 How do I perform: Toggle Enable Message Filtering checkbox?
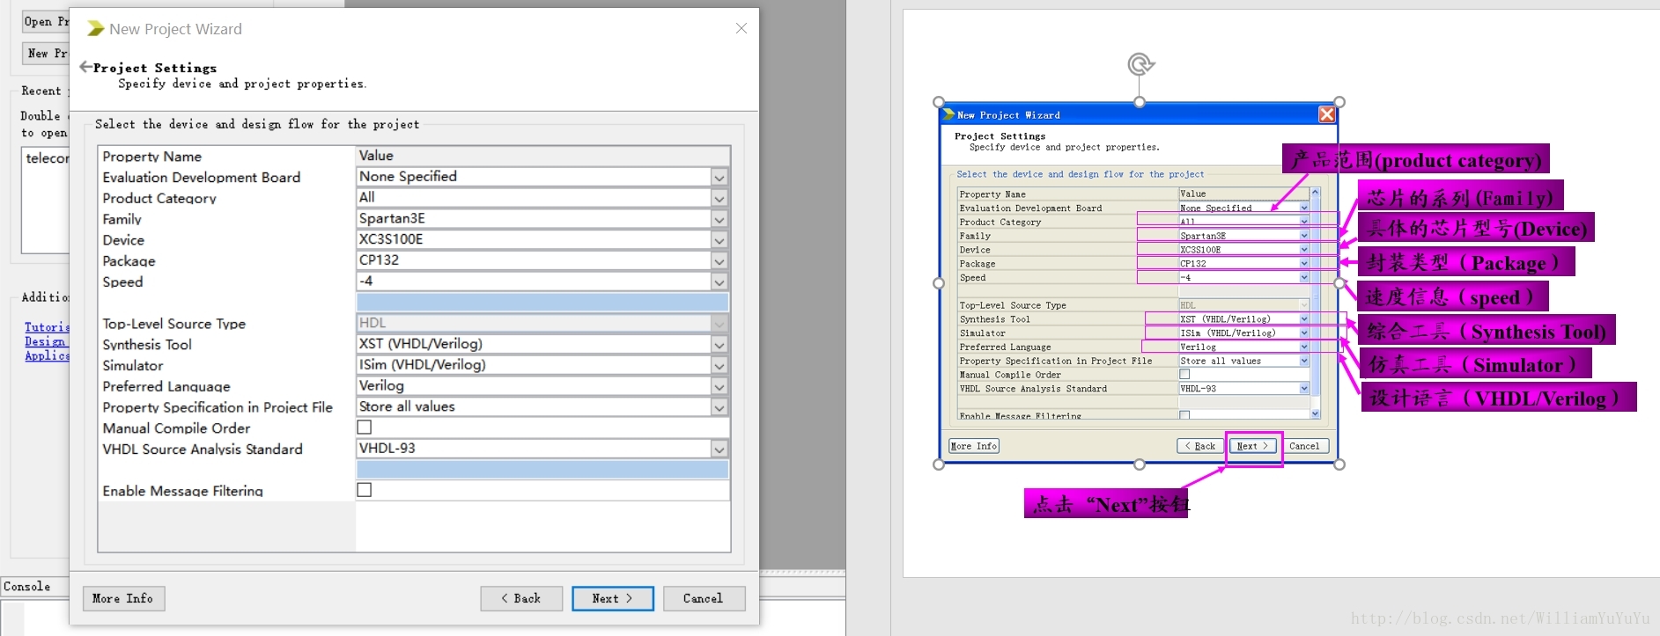[365, 490]
